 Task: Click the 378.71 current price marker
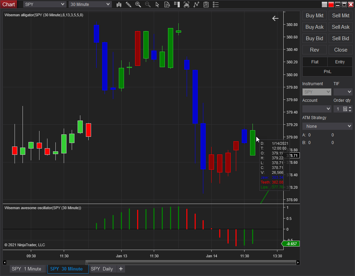292,155
